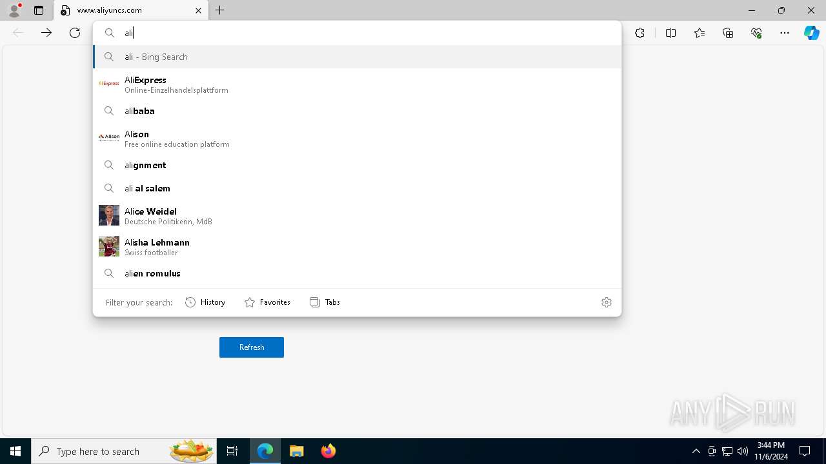This screenshot has height=464, width=826.
Task: Choose the Alisha Lehmann suggestion
Action: [357, 247]
